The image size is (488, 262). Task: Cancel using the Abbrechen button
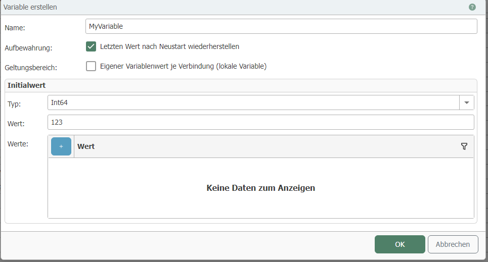(453, 244)
